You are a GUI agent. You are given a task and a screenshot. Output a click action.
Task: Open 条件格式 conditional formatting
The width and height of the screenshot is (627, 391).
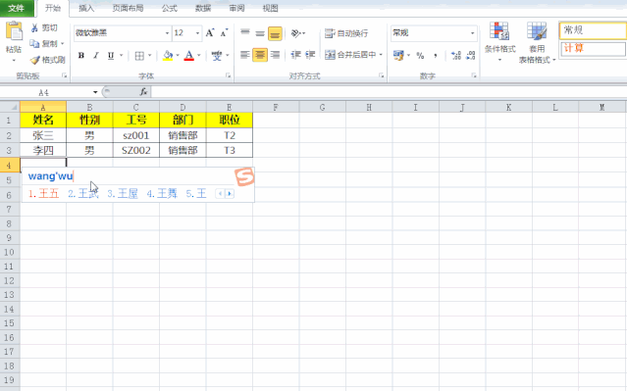tap(499, 42)
